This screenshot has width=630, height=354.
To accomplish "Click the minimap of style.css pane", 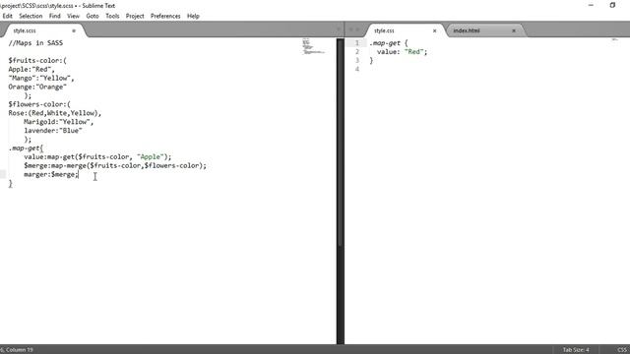I will (x=614, y=39).
